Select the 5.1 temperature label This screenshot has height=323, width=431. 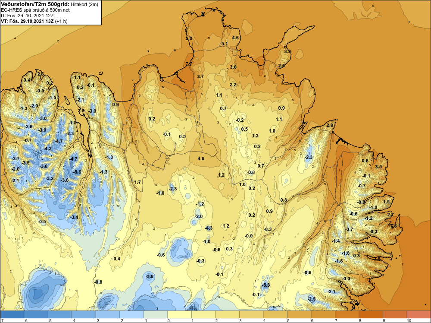(x=224, y=44)
